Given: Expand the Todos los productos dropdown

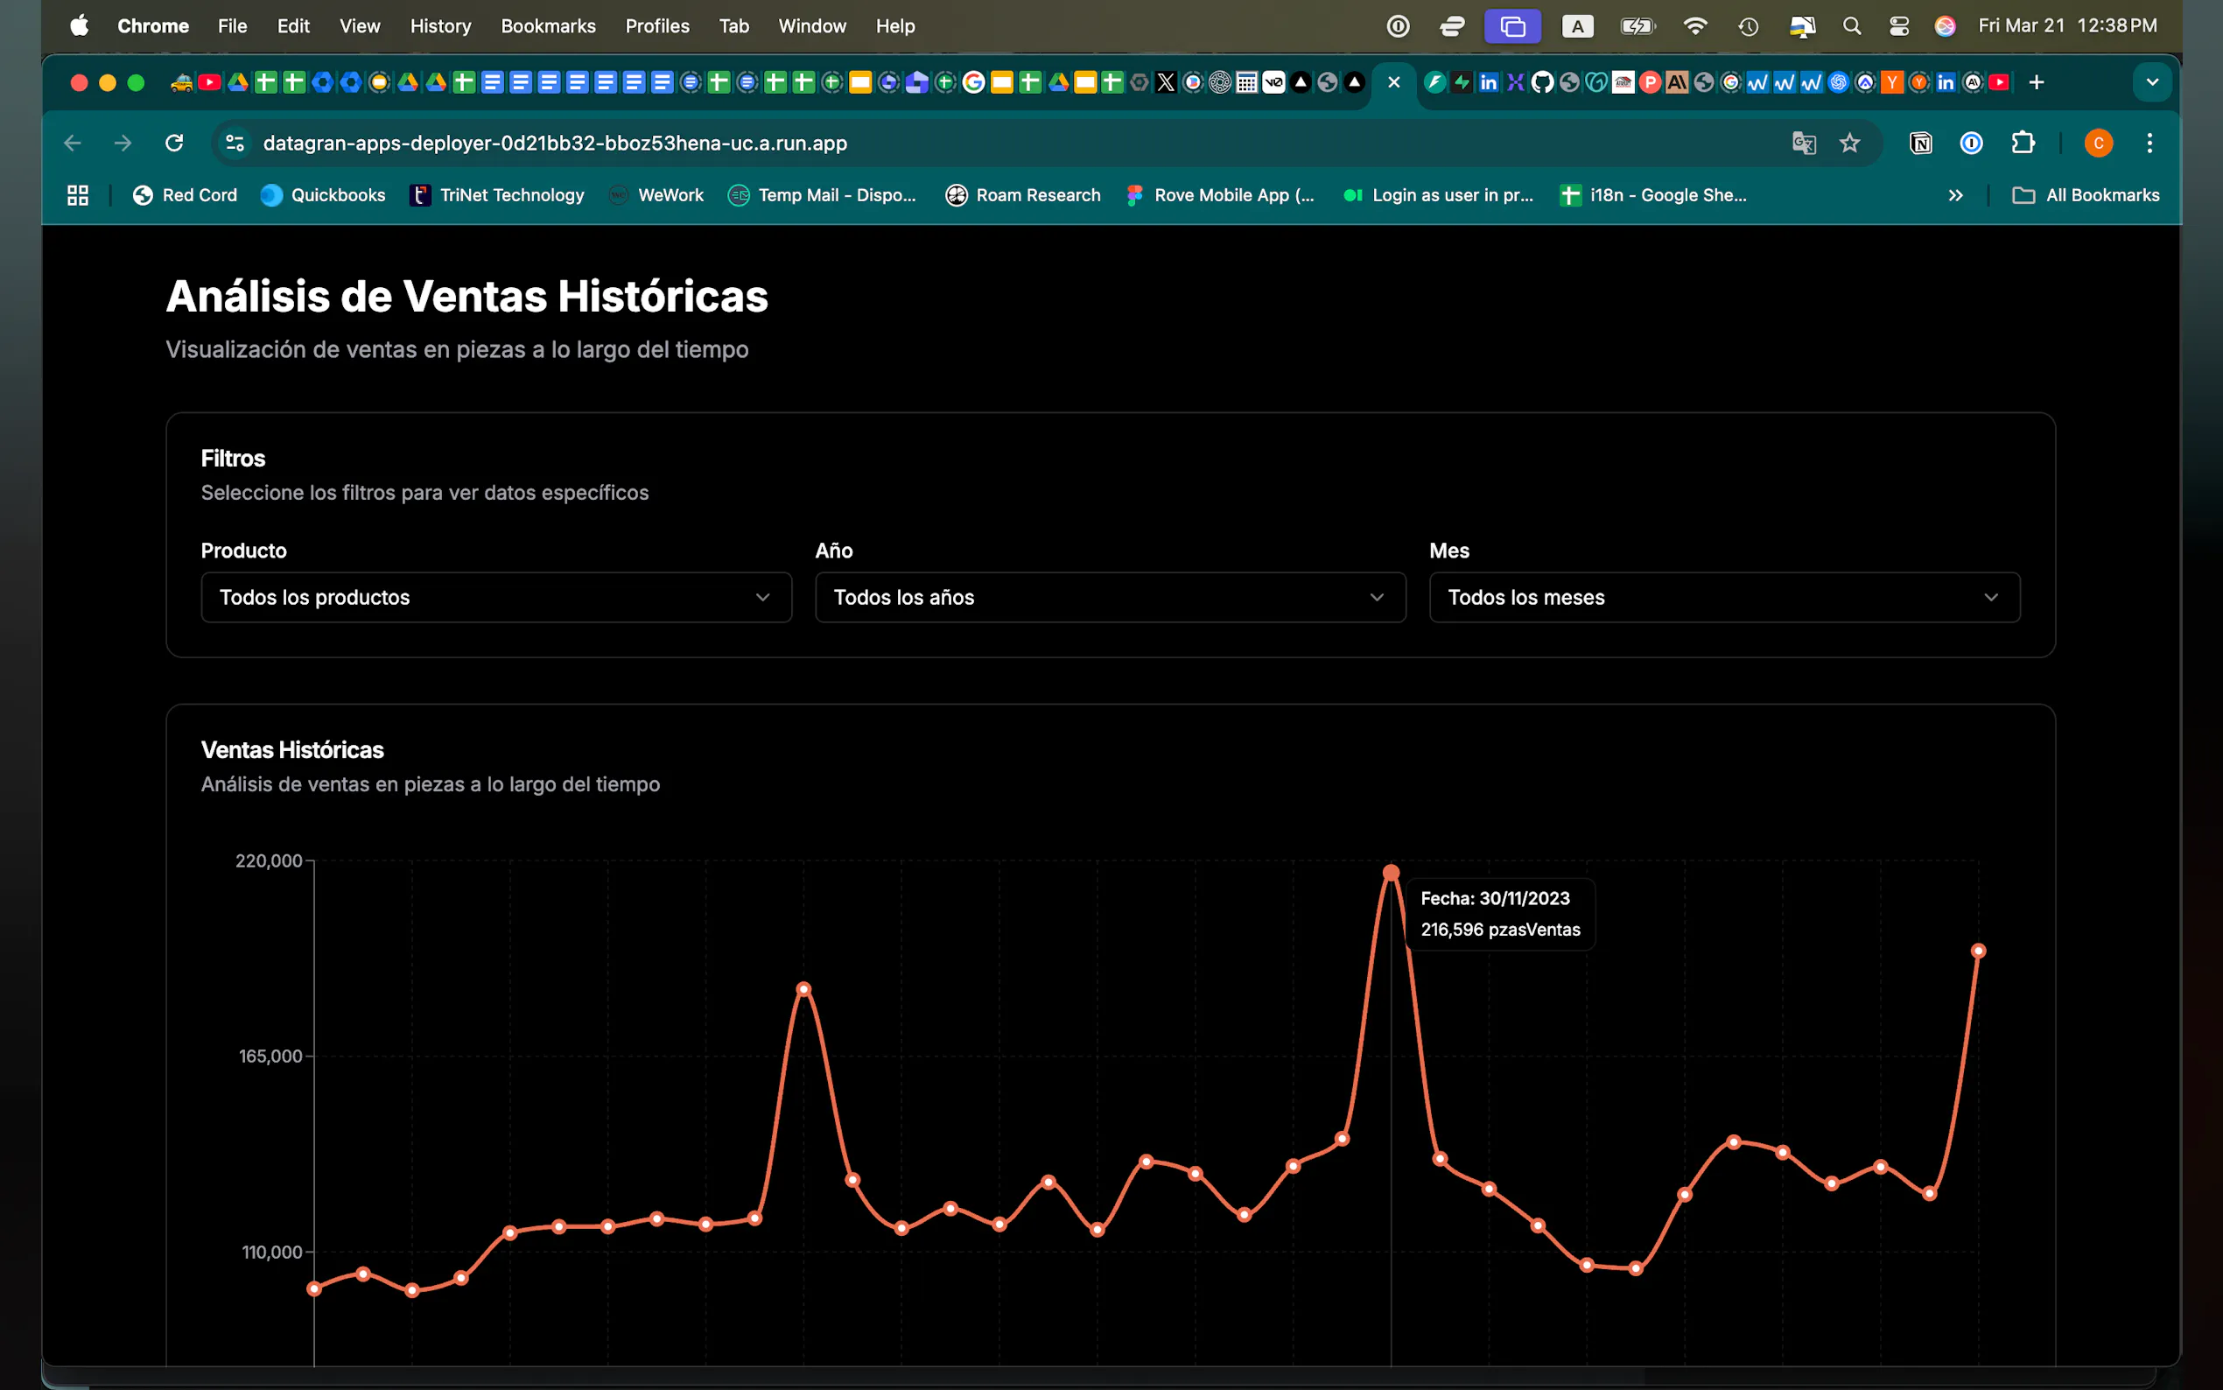Looking at the screenshot, I should point(496,598).
